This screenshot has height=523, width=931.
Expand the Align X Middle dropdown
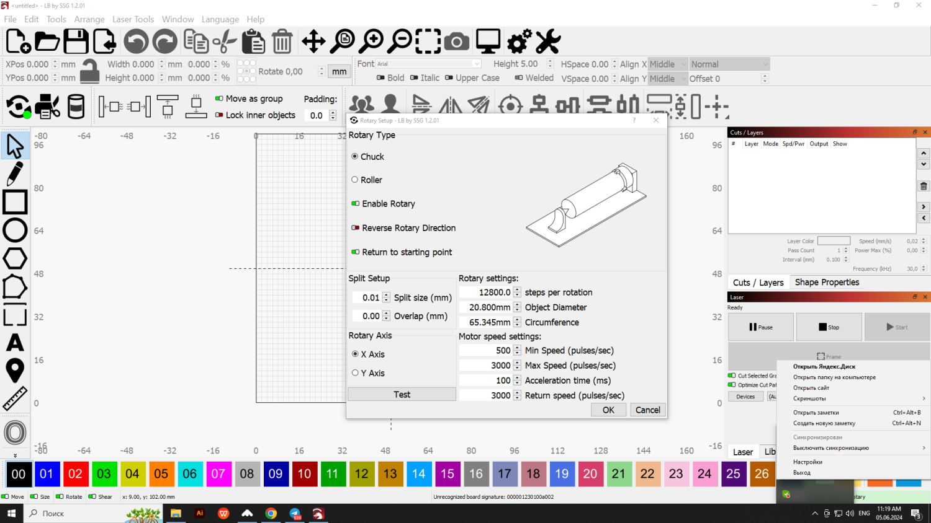coord(668,64)
